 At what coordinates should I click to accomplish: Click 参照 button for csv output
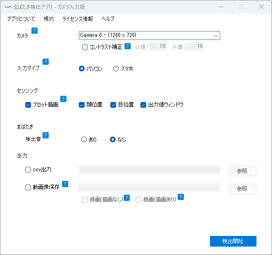click(x=242, y=171)
